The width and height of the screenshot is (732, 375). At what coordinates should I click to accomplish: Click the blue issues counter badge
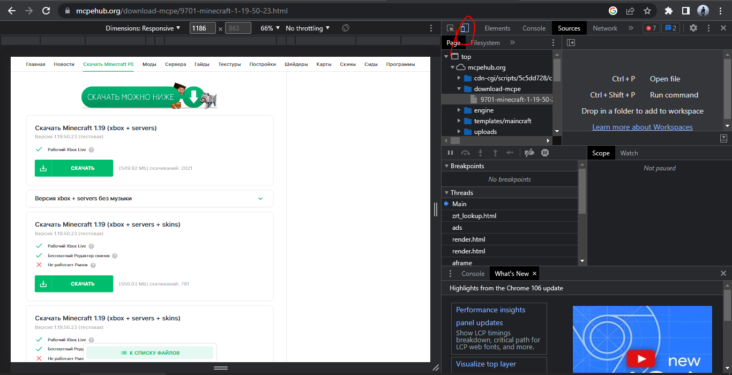pos(670,28)
